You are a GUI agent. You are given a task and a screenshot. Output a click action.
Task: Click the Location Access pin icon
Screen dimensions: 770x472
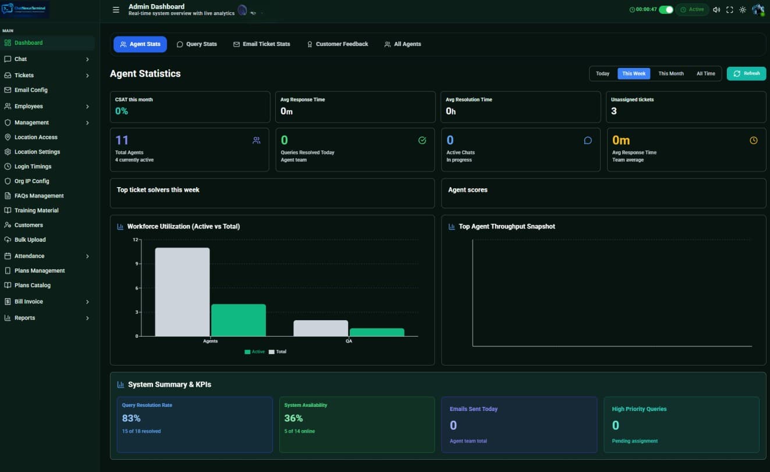point(8,137)
